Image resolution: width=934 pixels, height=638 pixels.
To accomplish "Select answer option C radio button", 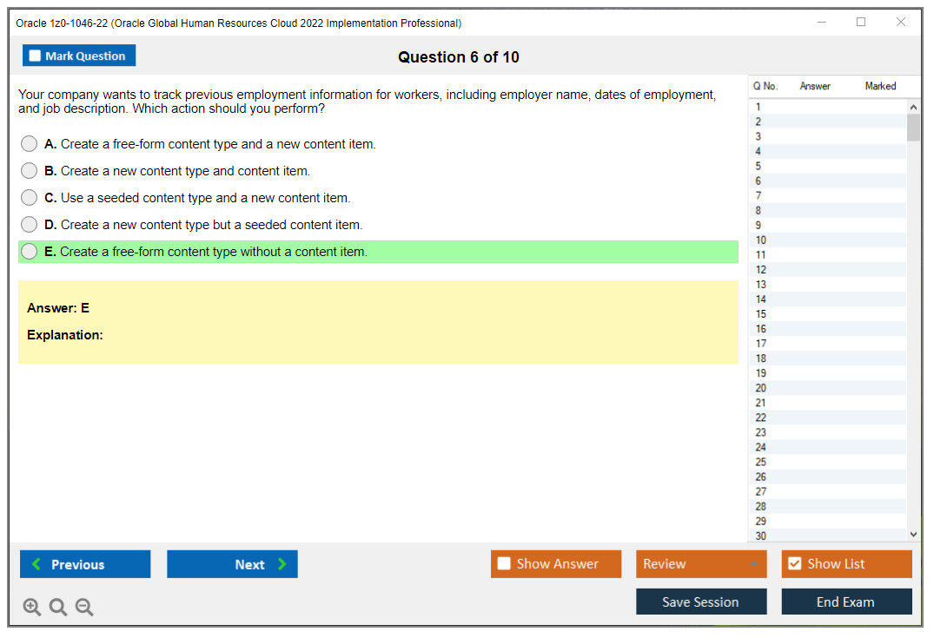I will click(29, 197).
